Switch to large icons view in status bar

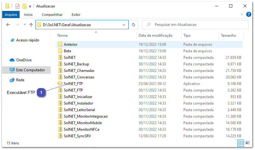point(247,143)
